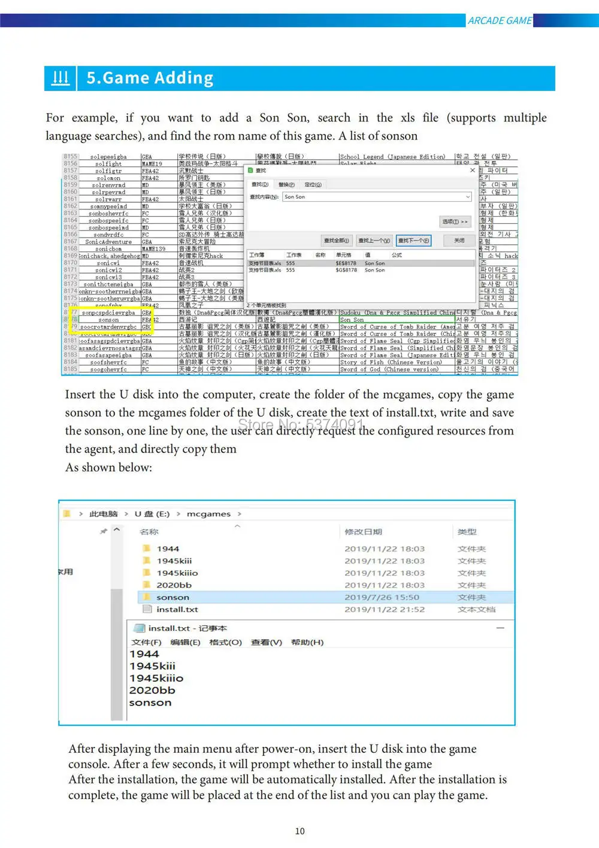Open the 文件(F) menu in Notepad
The height and width of the screenshot is (848, 599).
[146, 642]
